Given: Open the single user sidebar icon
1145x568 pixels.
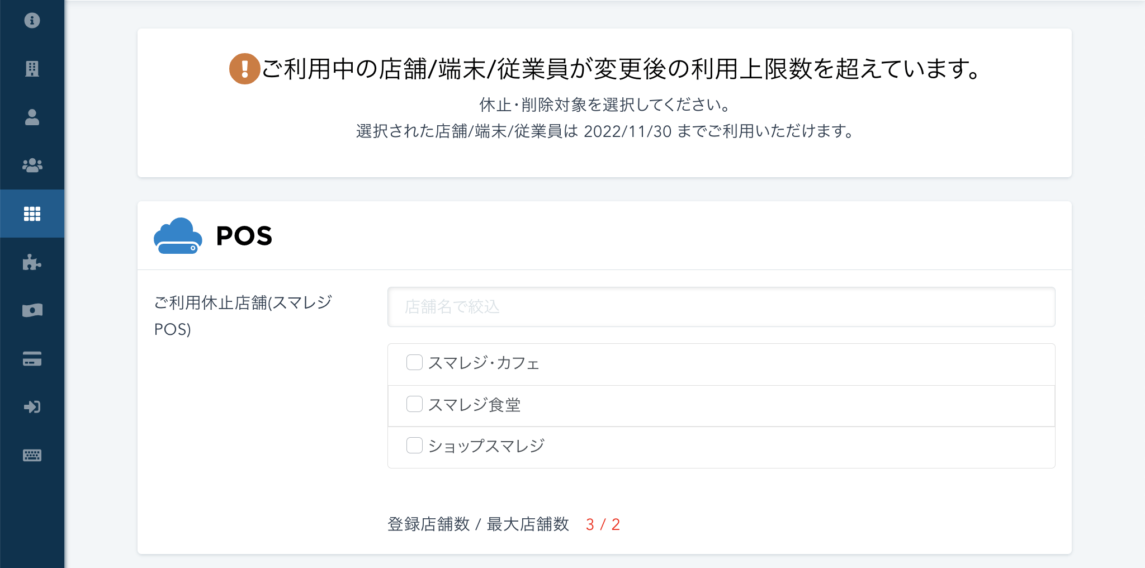Looking at the screenshot, I should 32,117.
